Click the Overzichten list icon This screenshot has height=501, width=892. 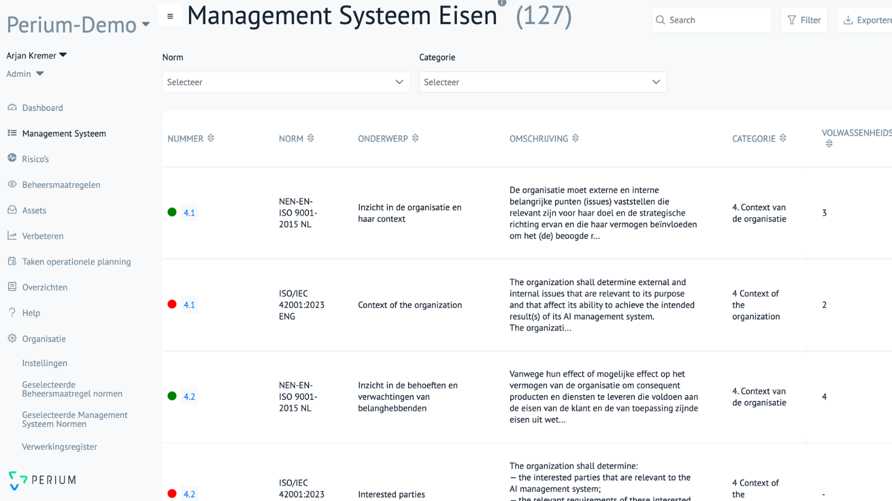(12, 287)
